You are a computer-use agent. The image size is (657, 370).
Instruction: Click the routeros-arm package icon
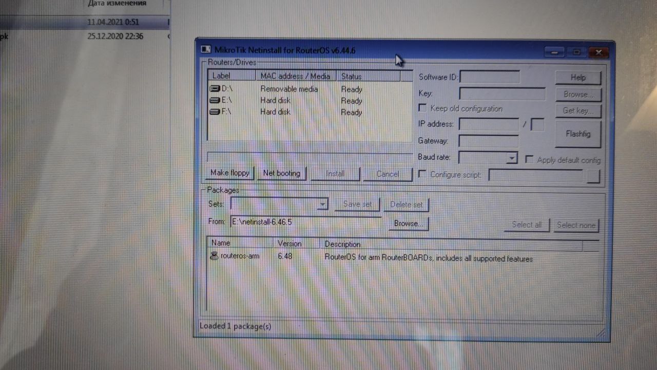click(214, 255)
